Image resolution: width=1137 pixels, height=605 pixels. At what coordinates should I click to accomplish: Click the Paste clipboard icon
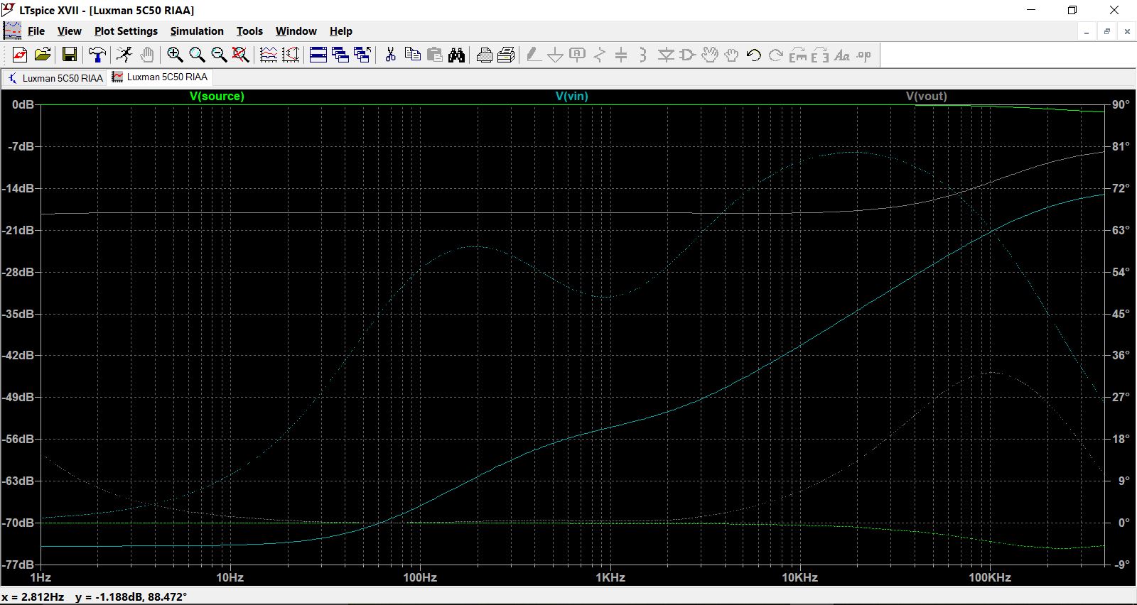pos(435,55)
